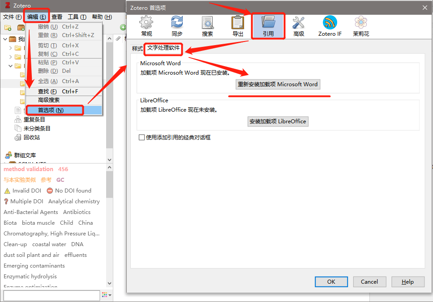Screen dimensions: 433x302
Task: Choose 高级搜索 from the edit menu
Action: [64, 100]
